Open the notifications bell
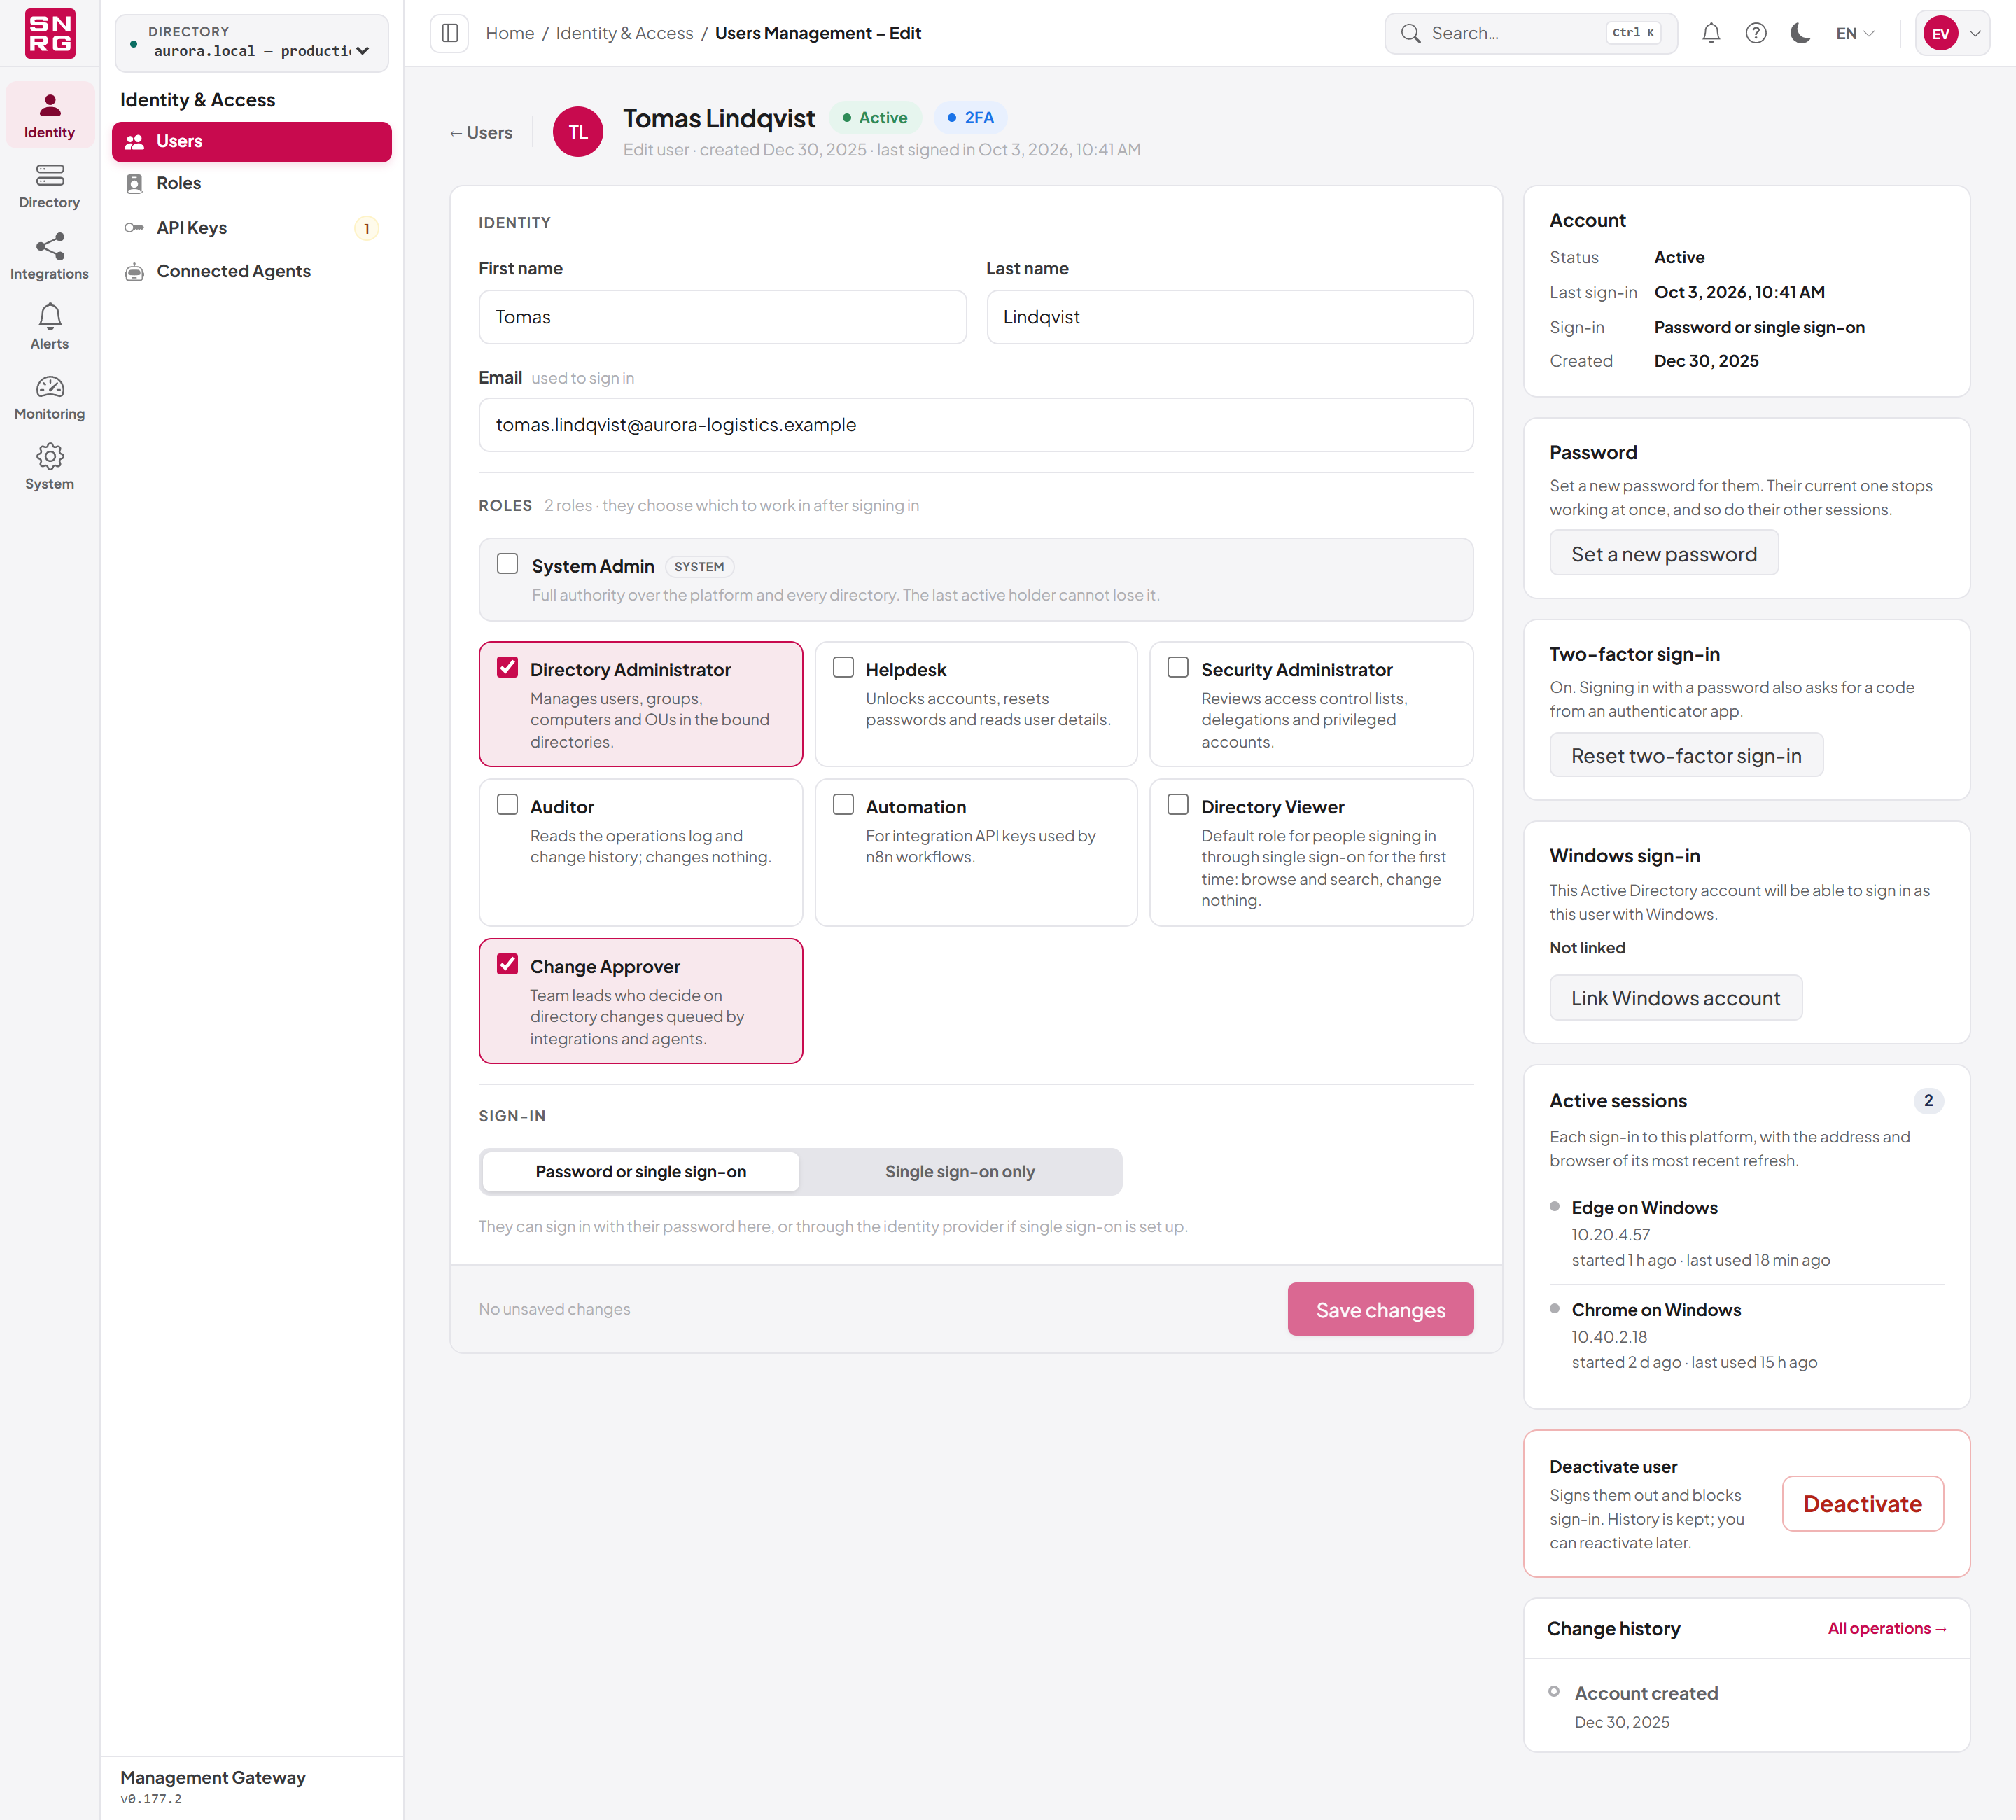This screenshot has height=1820, width=2016. (1711, 33)
